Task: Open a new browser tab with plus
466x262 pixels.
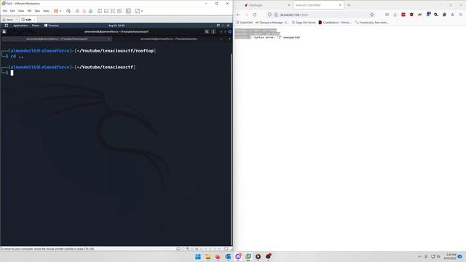Action: (x=349, y=5)
